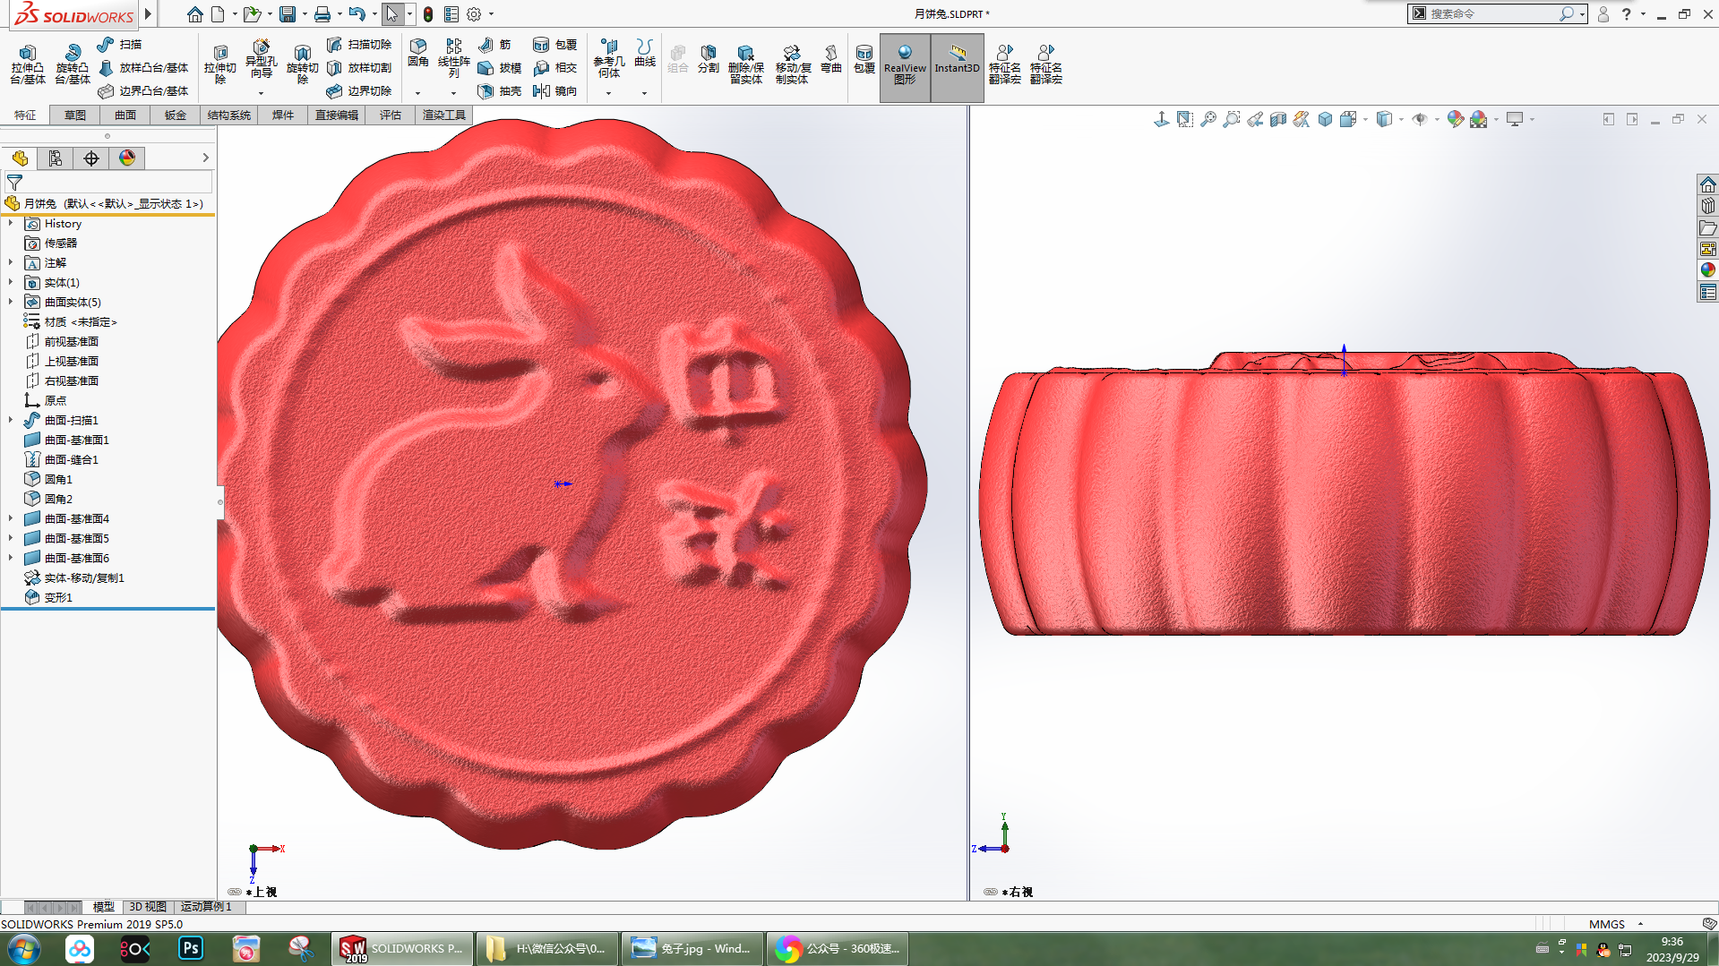This screenshot has height=966, width=1719.
Task: Run first 特征名翻译宏 macro button
Action: tap(1005, 64)
